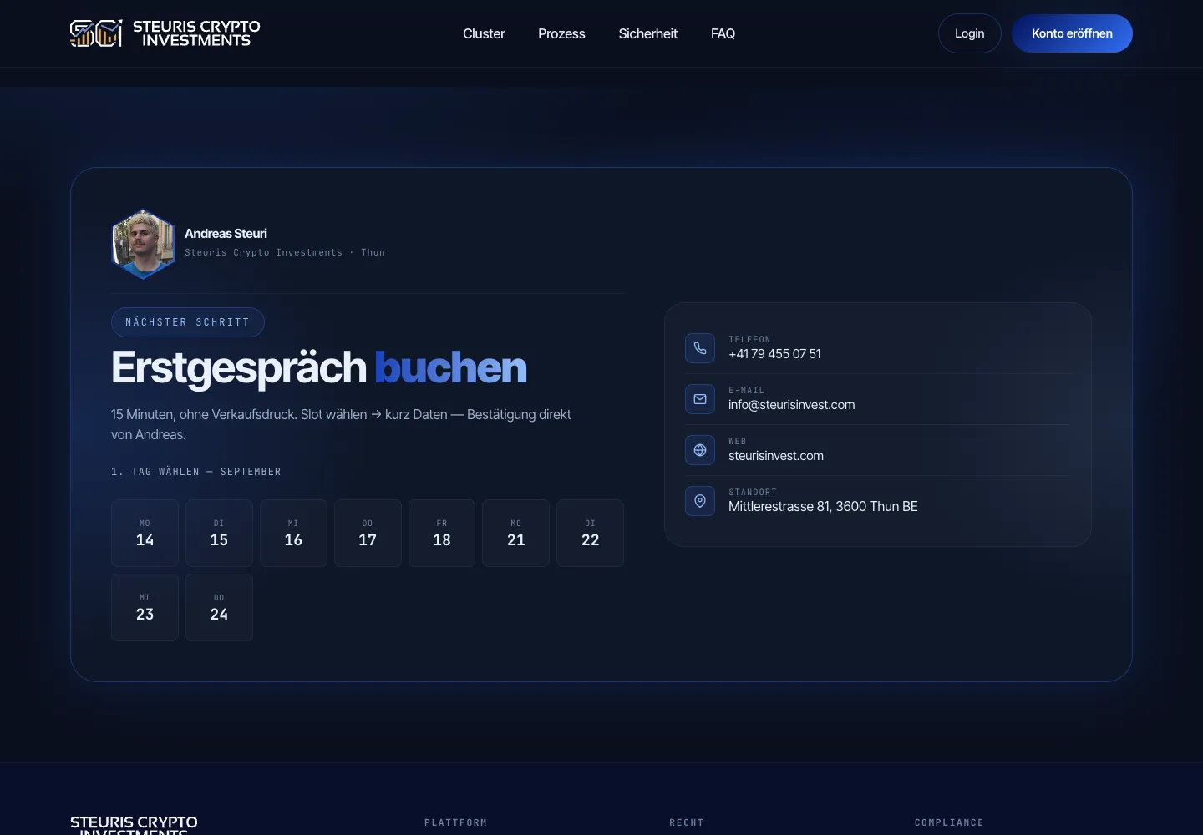
Task: Click "1. Tag wählen – September" label
Action: click(196, 472)
